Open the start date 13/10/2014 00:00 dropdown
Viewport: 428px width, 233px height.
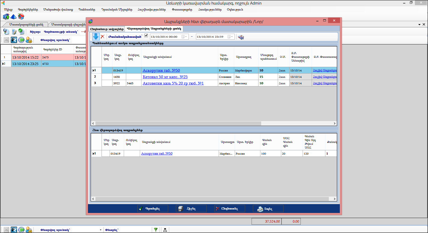tap(184, 37)
